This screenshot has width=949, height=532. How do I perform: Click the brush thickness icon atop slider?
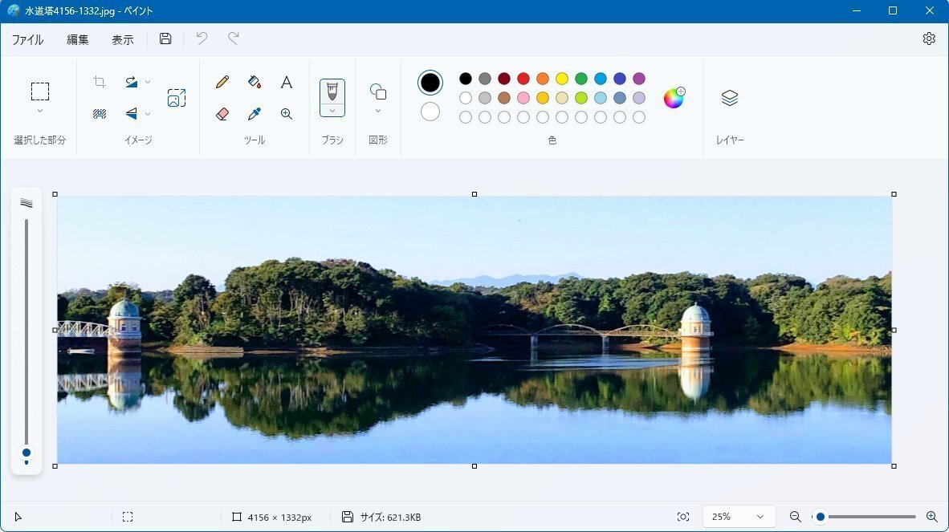(26, 203)
